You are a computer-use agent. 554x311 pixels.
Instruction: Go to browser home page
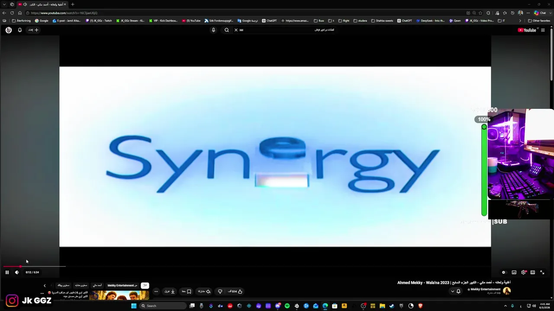point(20,13)
